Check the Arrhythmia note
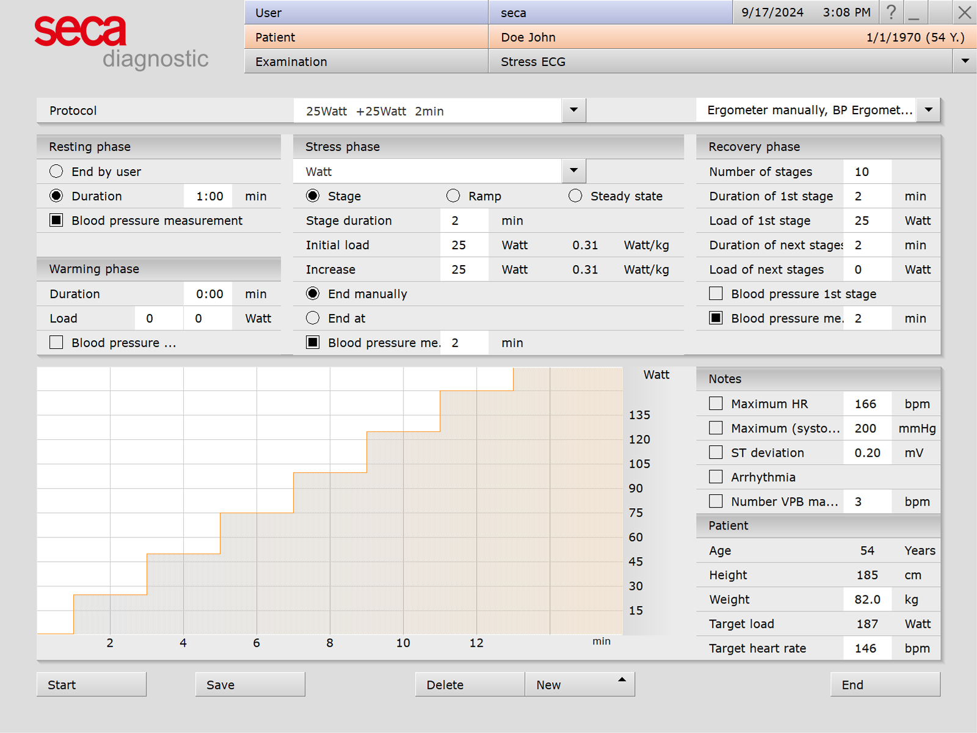 point(715,477)
